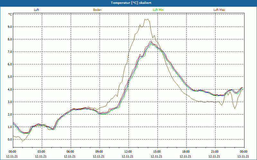Click the 3,0 y-axis value
Viewport: 257px width, 160px height.
click(10, 102)
